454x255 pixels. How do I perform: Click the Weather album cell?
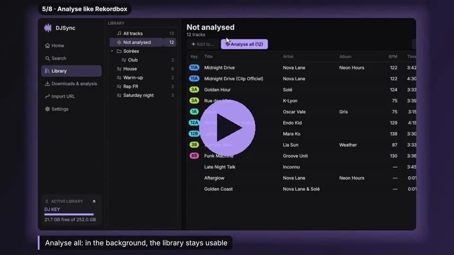(348, 145)
